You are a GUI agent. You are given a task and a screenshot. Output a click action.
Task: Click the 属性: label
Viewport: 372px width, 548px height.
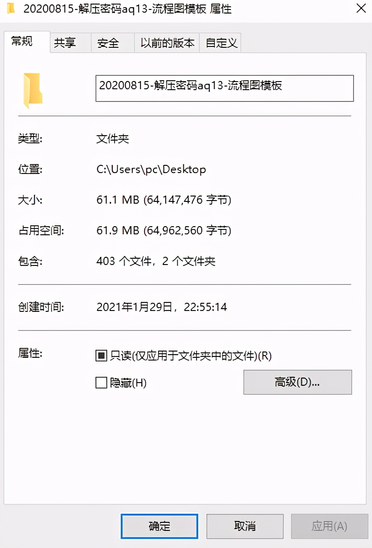coord(30,353)
